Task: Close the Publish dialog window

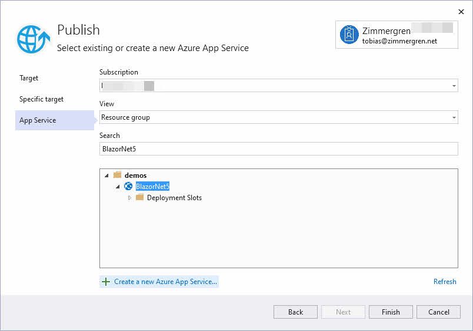Action: (x=460, y=11)
